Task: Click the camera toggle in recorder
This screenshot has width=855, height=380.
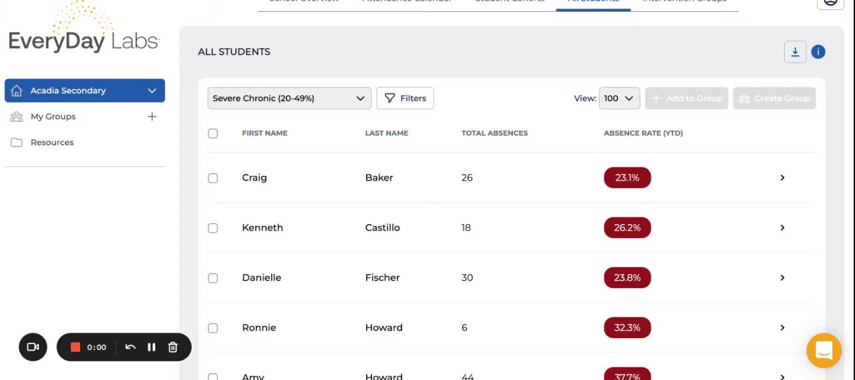Action: click(x=33, y=347)
